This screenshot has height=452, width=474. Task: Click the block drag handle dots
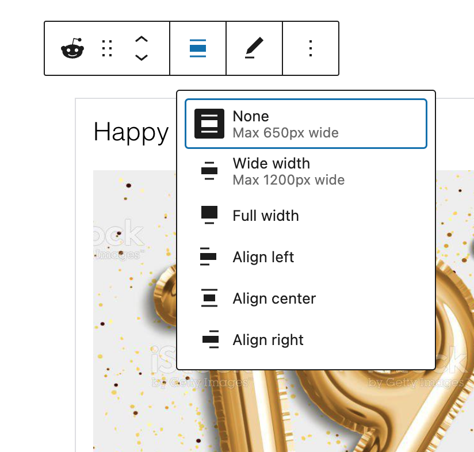(107, 49)
